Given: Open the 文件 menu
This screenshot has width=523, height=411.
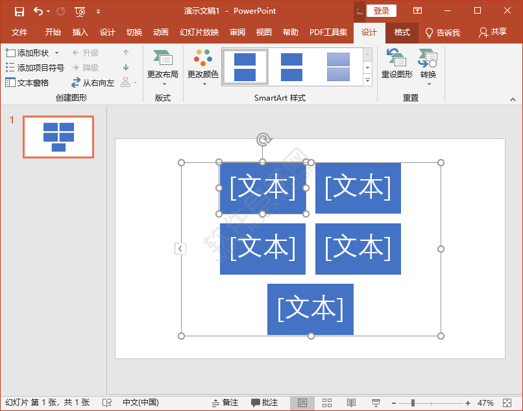Looking at the screenshot, I should (x=19, y=32).
